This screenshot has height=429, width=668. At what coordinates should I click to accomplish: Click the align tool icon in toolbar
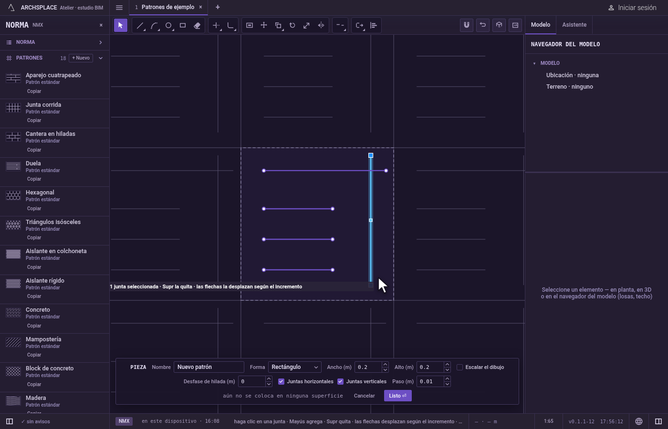(374, 25)
